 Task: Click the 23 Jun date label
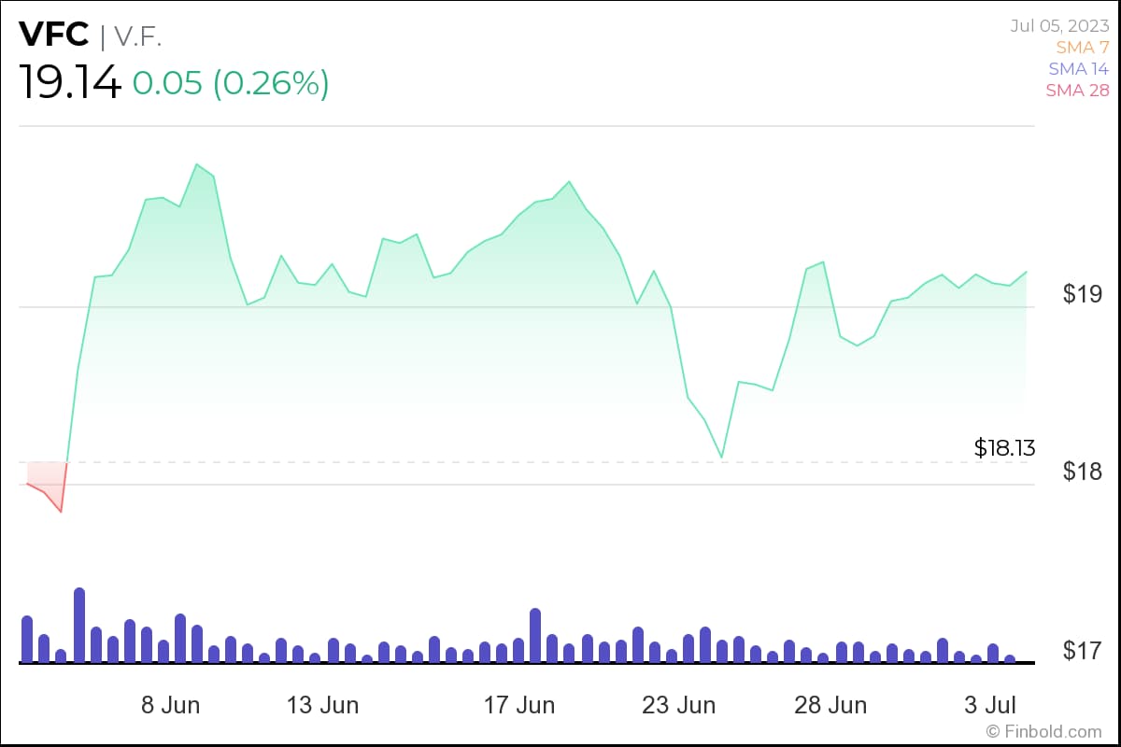click(x=680, y=705)
